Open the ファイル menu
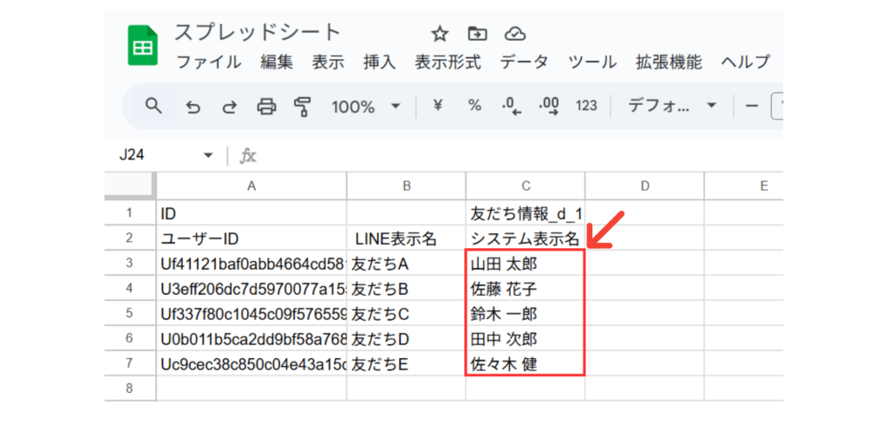 click(x=209, y=62)
